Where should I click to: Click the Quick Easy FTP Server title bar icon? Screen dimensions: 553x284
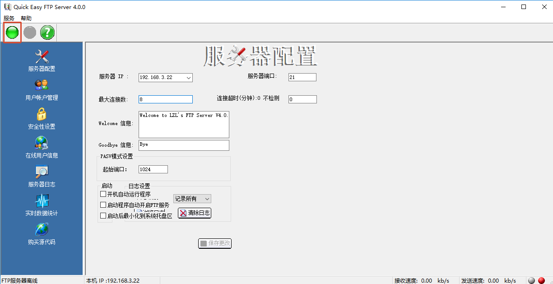[7, 7]
